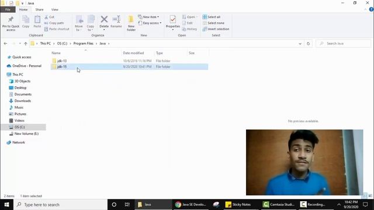
Task: Open Desktop in sidebar
Action: click(x=20, y=87)
